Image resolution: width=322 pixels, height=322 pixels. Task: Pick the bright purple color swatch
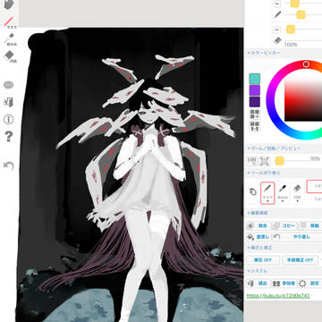click(x=255, y=90)
